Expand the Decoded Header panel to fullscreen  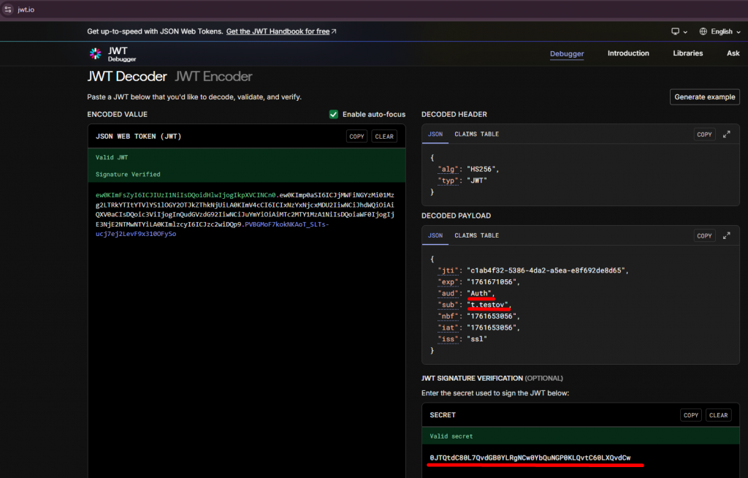pos(726,134)
